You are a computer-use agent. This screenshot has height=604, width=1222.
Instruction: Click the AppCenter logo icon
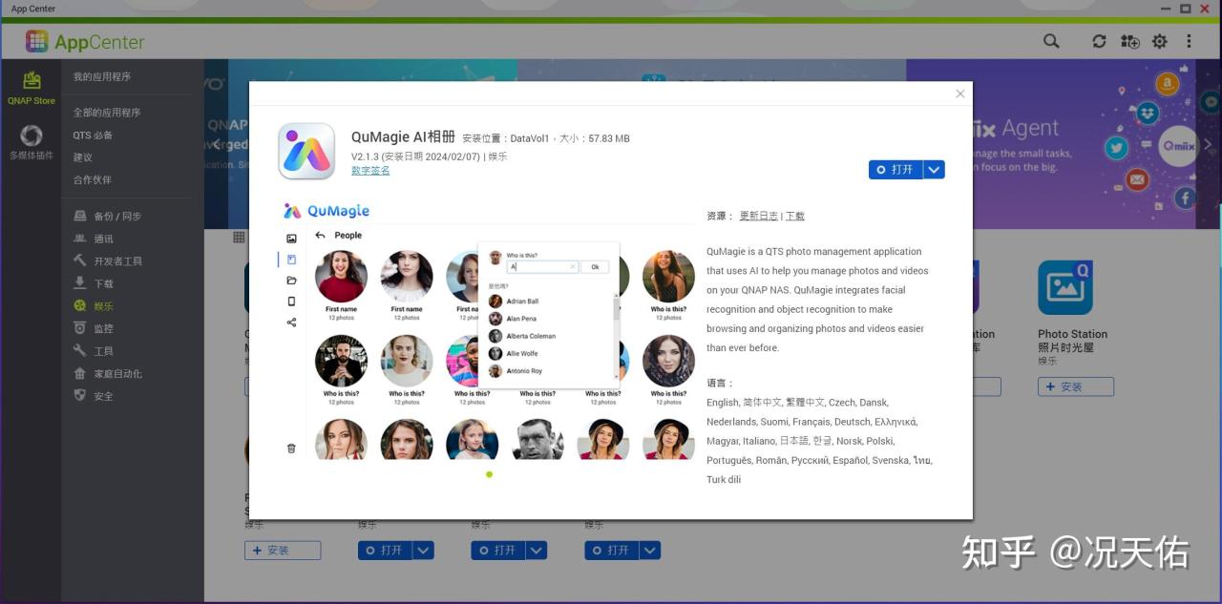point(37,41)
